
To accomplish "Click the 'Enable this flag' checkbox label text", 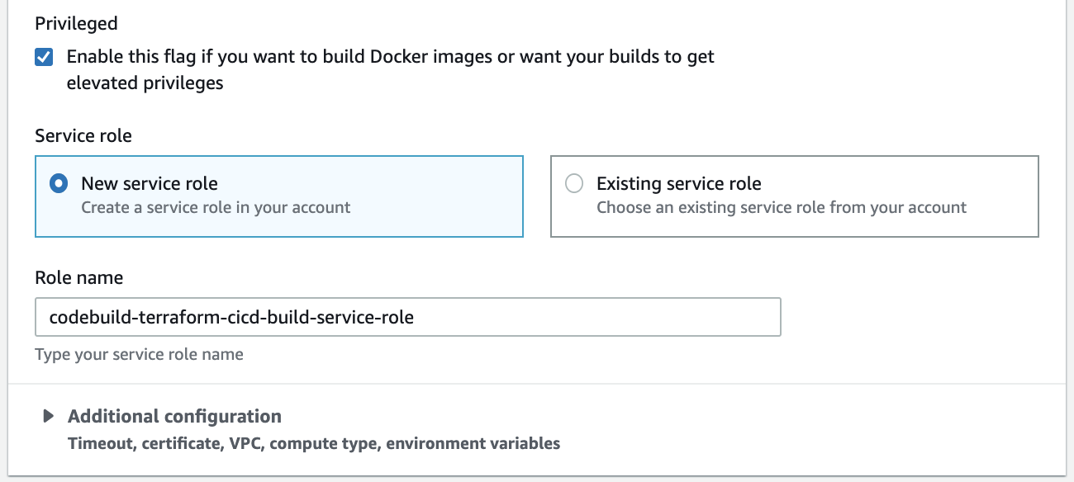I will coord(390,57).
